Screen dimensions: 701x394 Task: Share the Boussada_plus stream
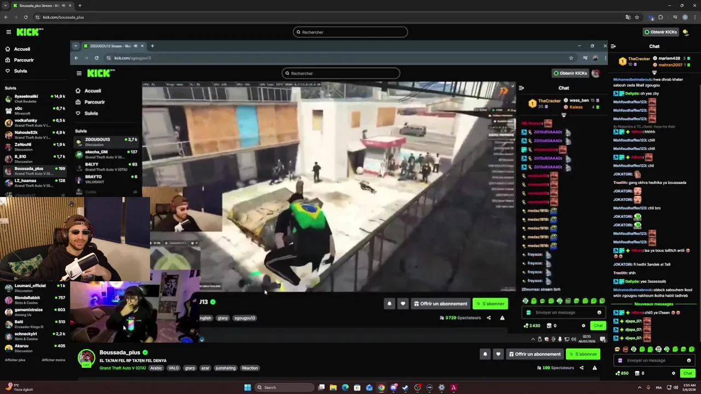582,368
